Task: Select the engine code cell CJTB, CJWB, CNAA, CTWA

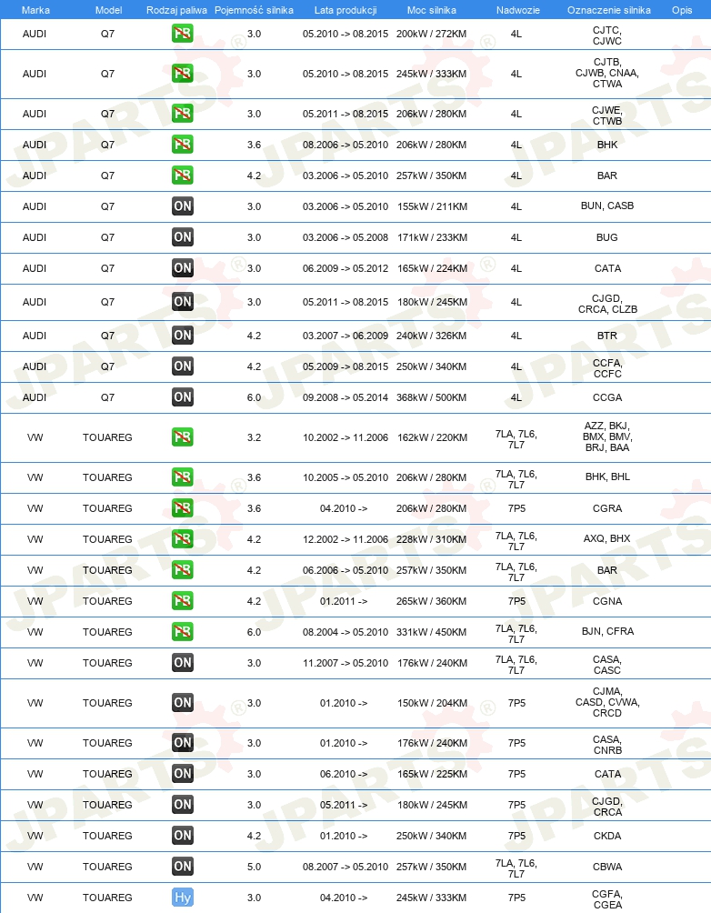Action: pos(607,73)
